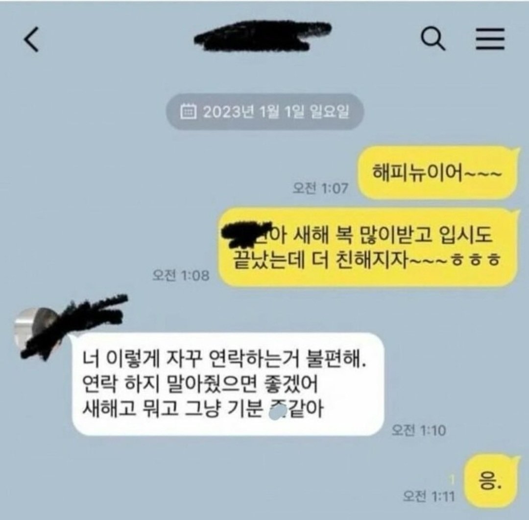Click the 오전 1:07 timestamp
529x520 pixels.
[x=320, y=188]
